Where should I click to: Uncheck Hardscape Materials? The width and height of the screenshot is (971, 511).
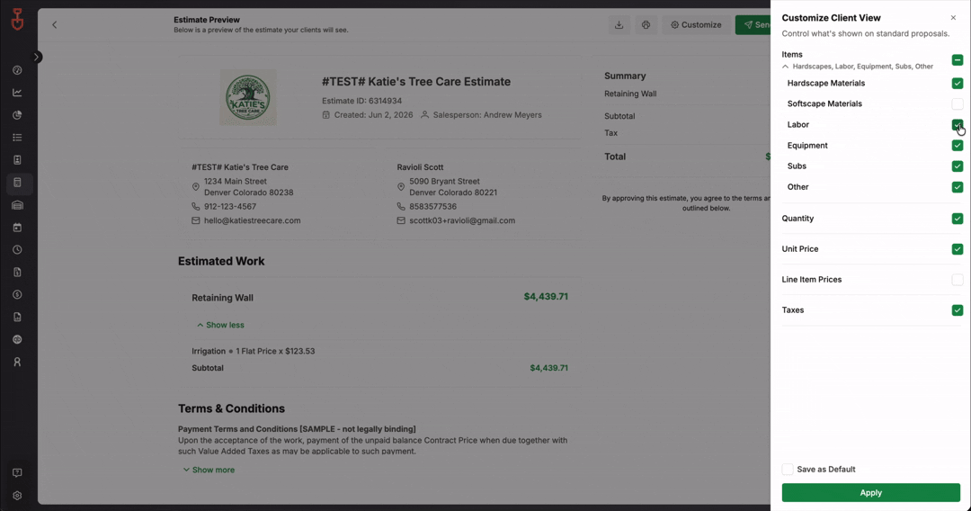coord(958,83)
